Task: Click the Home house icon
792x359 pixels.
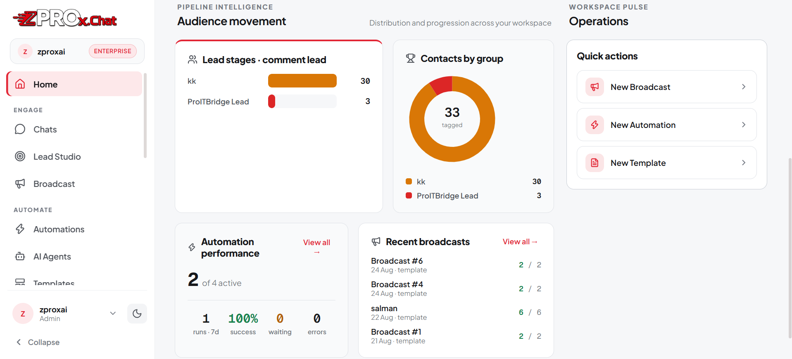Action: [20, 84]
